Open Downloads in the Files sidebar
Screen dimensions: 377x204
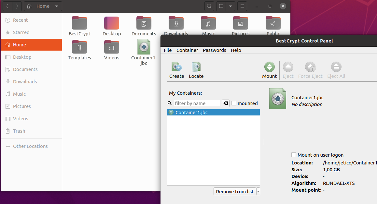31,82
